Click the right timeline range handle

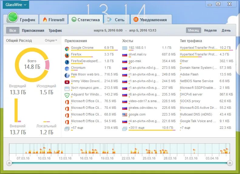(230, 163)
